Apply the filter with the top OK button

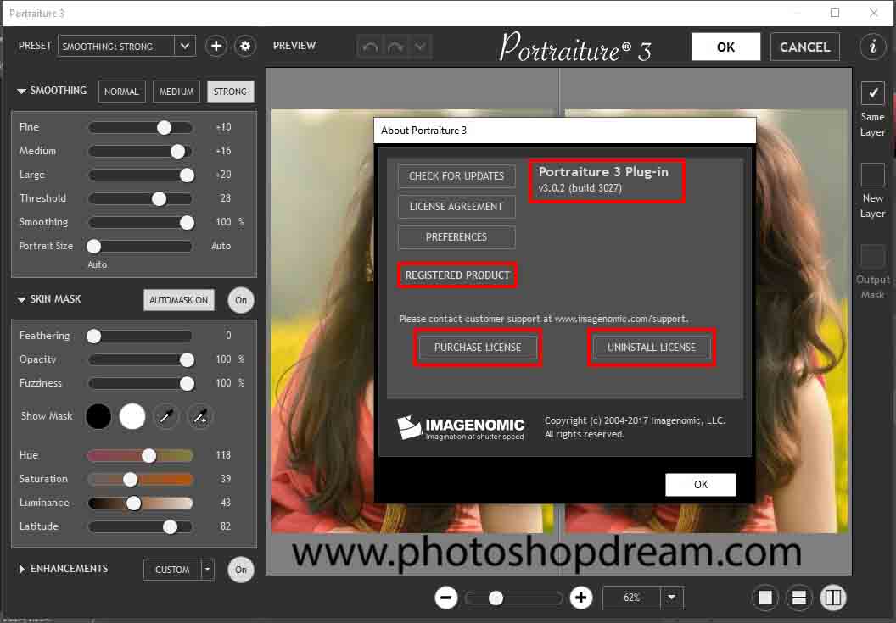click(x=725, y=47)
